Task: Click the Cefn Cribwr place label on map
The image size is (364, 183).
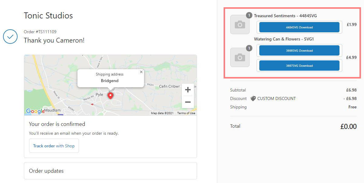Action: point(169,86)
